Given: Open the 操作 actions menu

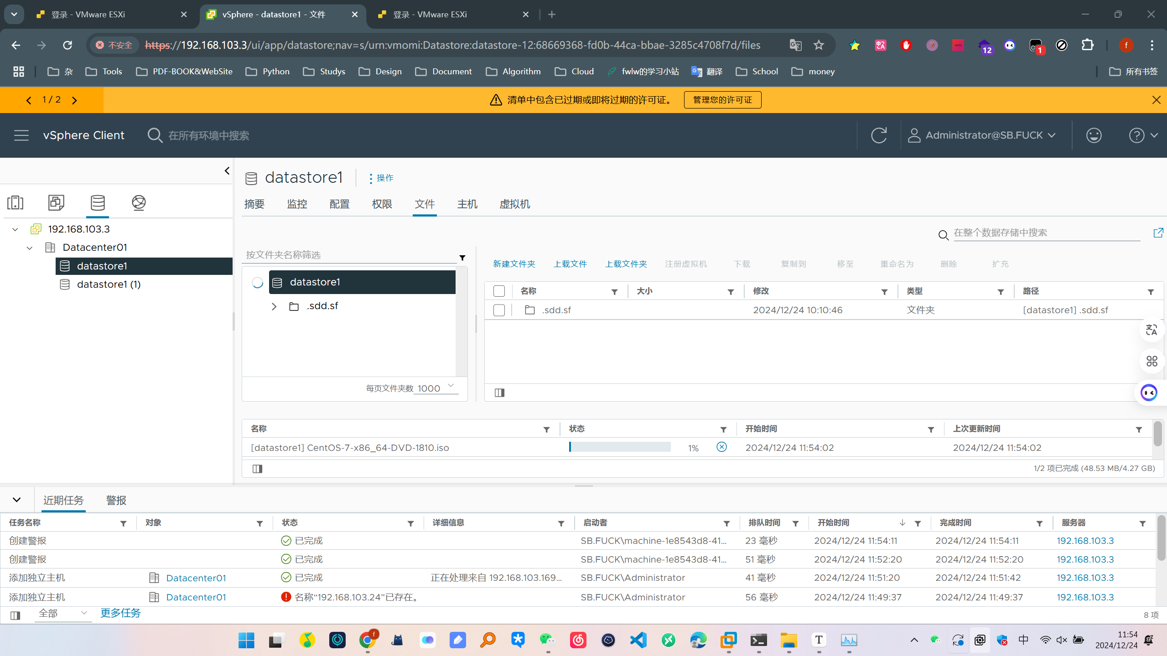Looking at the screenshot, I should 381,178.
